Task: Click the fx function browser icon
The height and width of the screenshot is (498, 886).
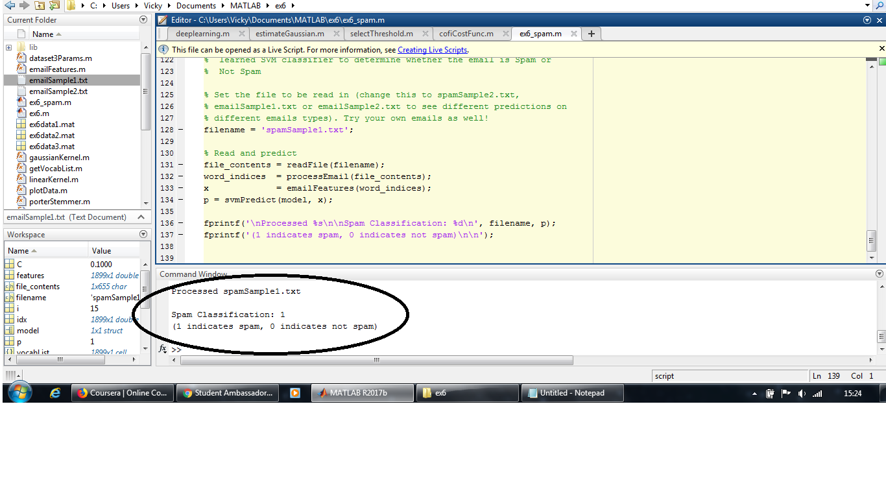Action: [x=163, y=349]
